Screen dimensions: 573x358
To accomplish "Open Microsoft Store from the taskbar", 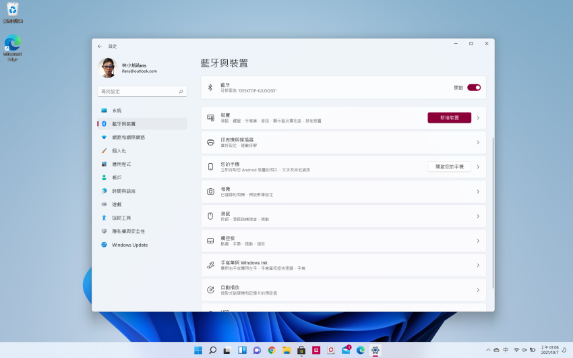I will (x=301, y=351).
